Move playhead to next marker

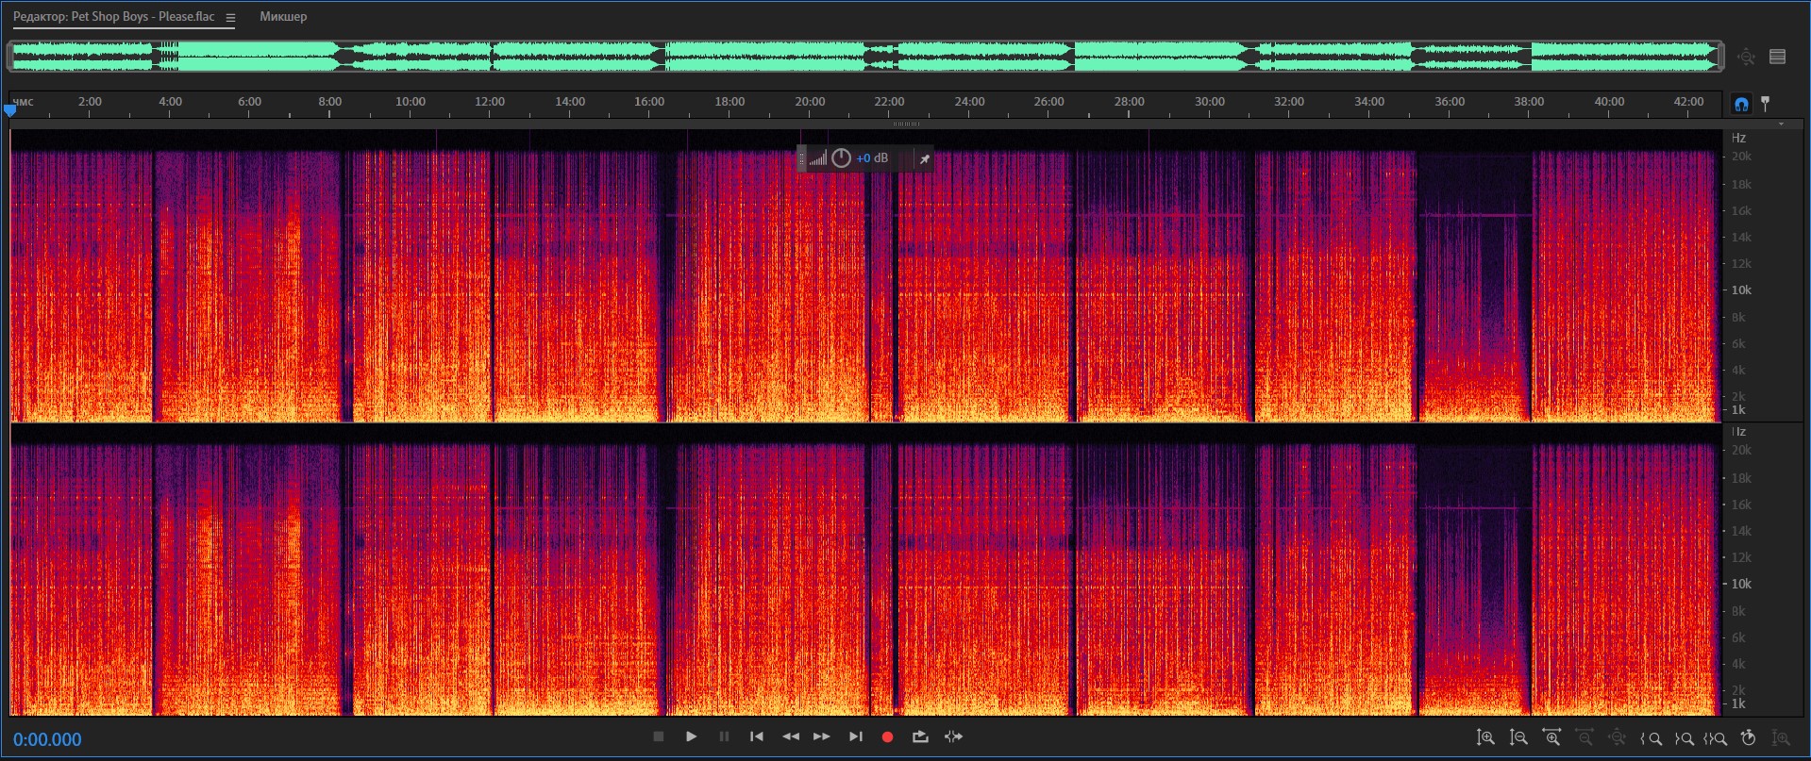point(855,737)
